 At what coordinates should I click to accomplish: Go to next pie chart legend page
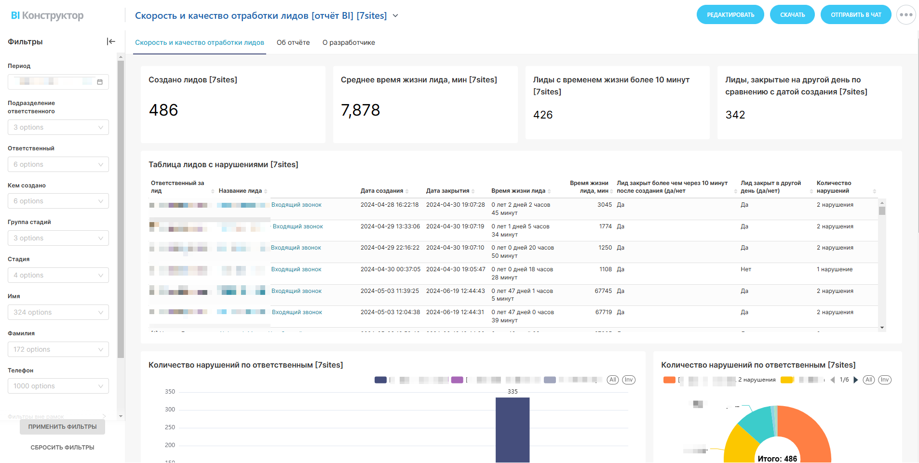856,380
